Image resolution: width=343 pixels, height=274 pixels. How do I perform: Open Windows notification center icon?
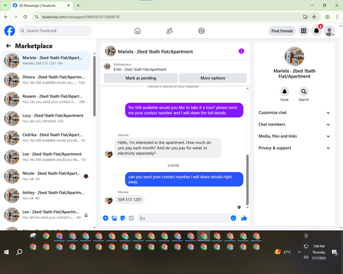pos(335,252)
